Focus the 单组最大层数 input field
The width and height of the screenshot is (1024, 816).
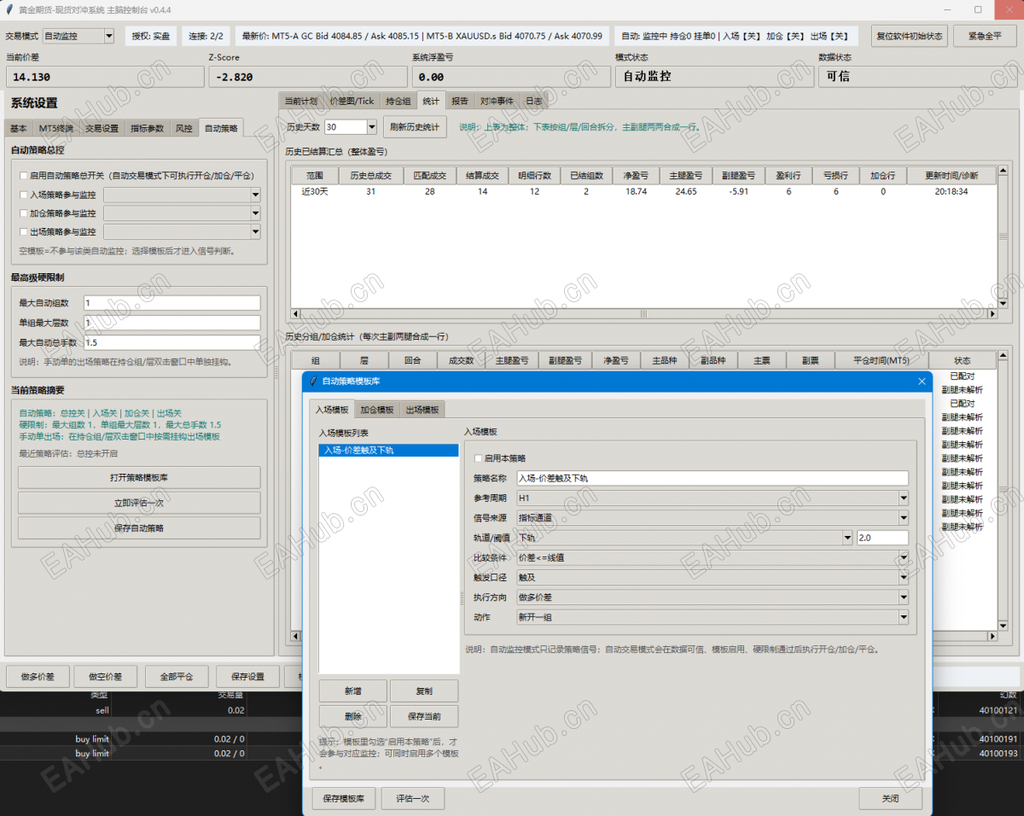click(x=172, y=323)
